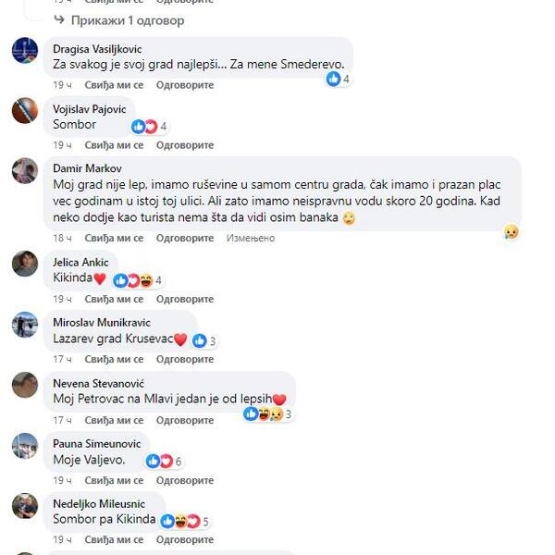The image size is (555, 555).
Task: Reply to Vojislav Pajovic with Одговорите
Action: pyautogui.click(x=185, y=145)
